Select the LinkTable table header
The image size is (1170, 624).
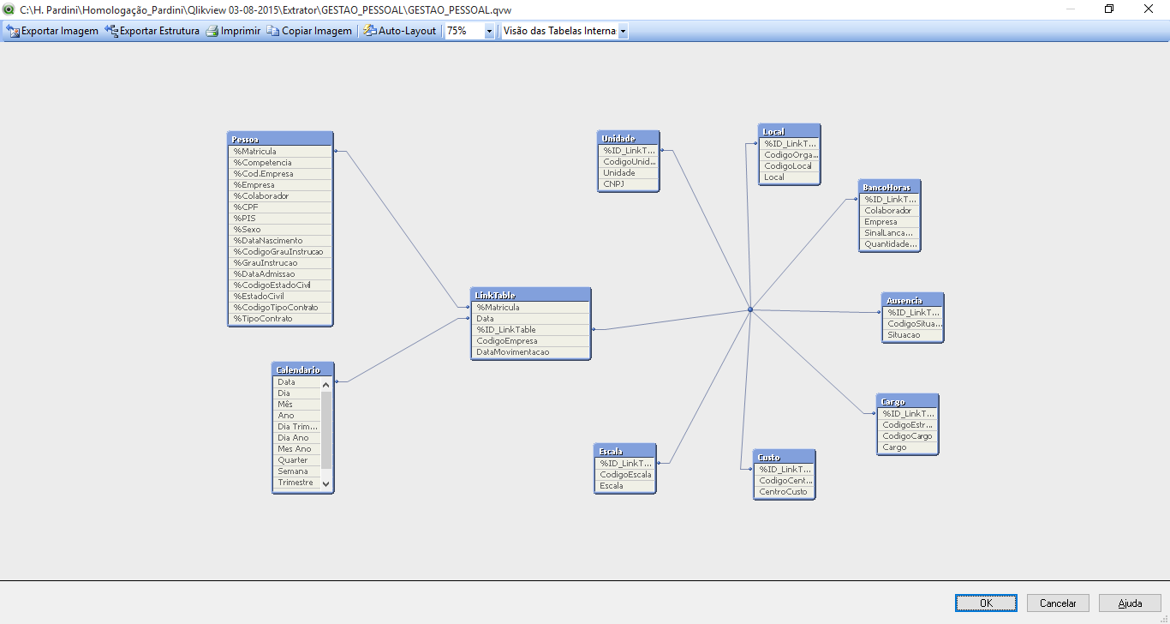(531, 295)
